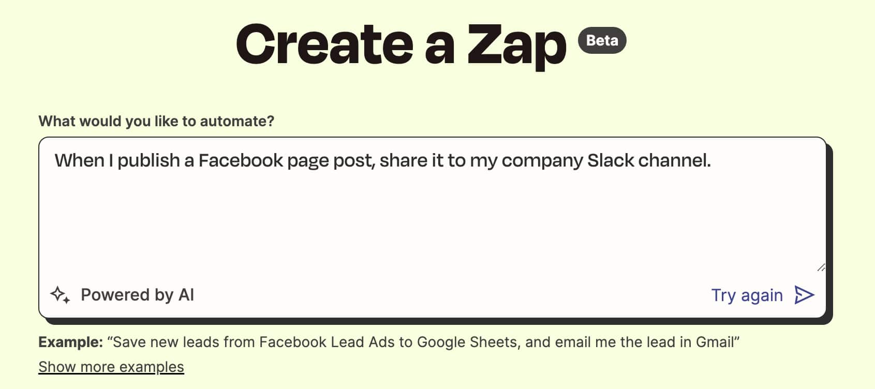Click the empty area below the prompt text
The image size is (875, 389).
[x=432, y=228]
